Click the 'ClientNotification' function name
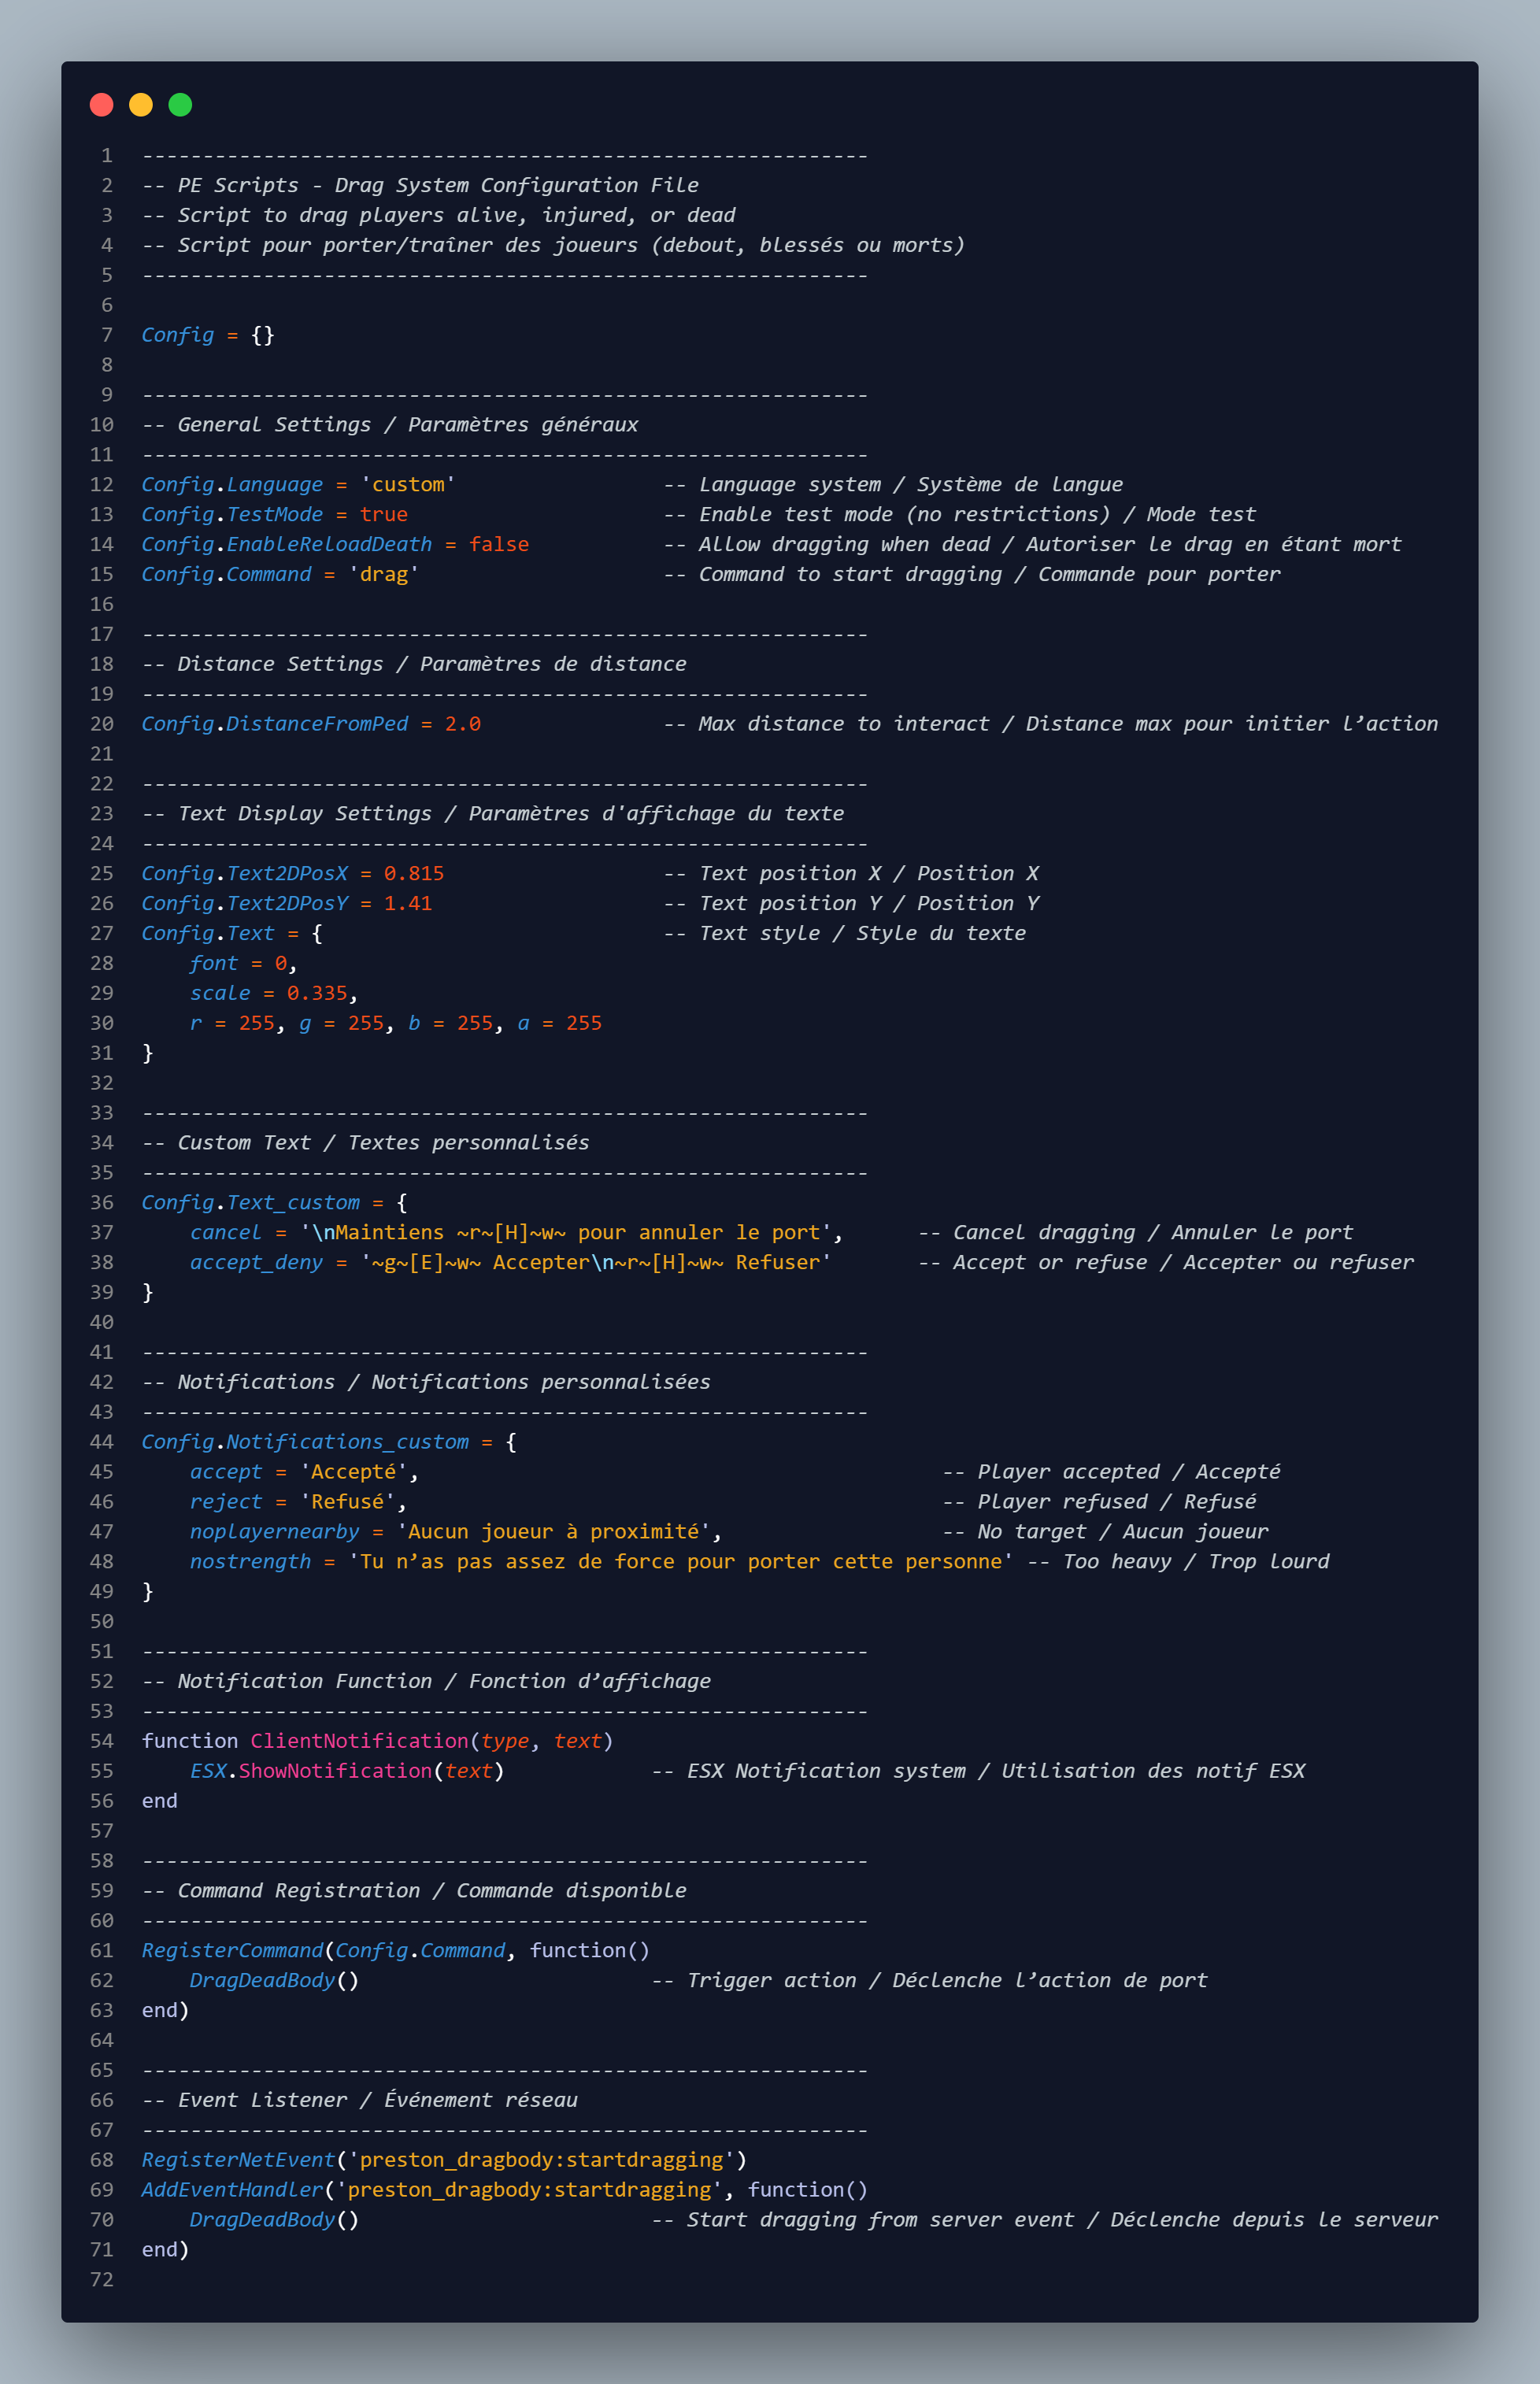The width and height of the screenshot is (1540, 2384). click(x=360, y=1742)
